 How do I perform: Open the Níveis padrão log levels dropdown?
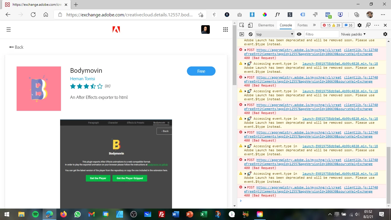354,34
